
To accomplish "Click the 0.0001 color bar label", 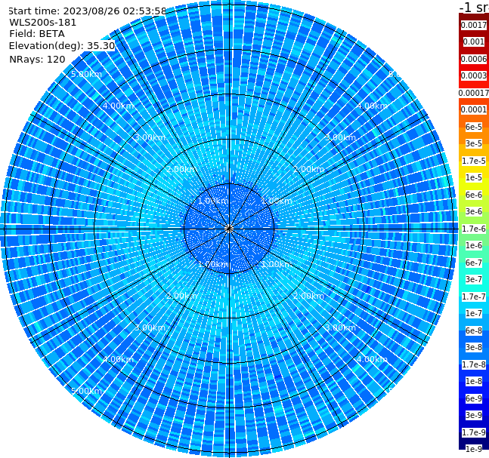I will 474,109.
